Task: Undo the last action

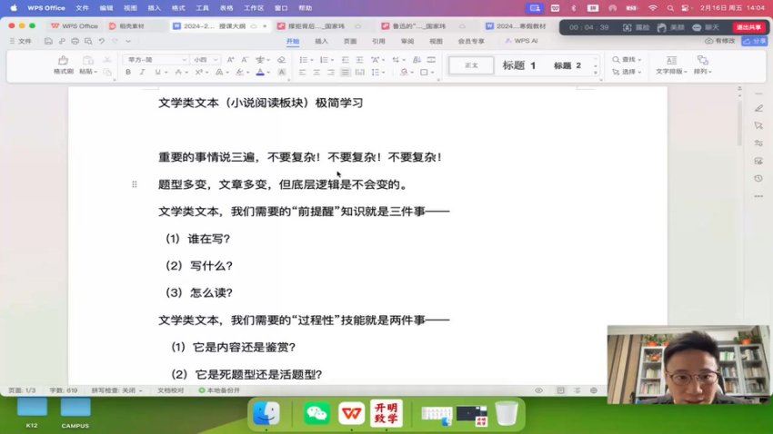Action: [x=102, y=42]
